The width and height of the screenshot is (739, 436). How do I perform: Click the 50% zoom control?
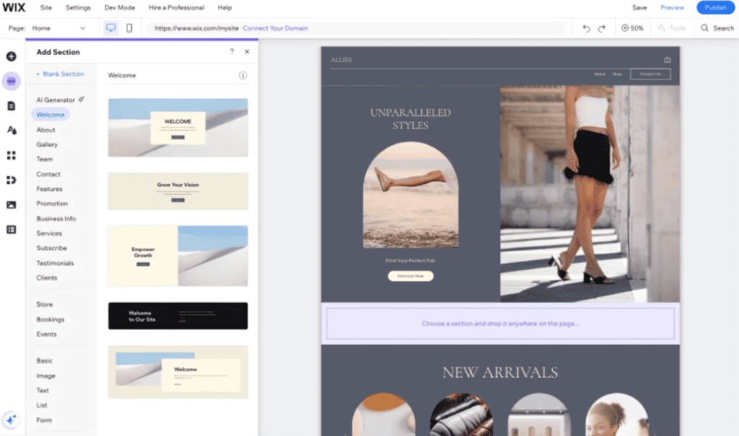pyautogui.click(x=632, y=28)
